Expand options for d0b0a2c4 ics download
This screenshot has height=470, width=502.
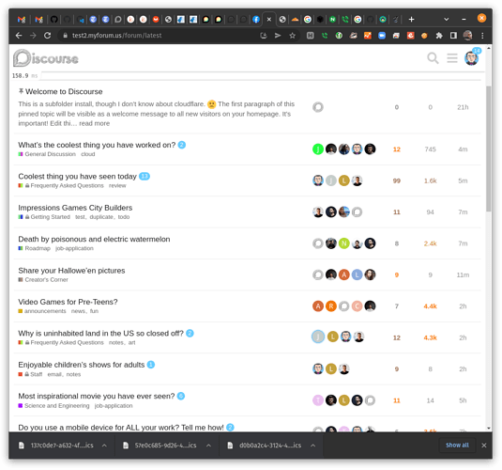[313, 446]
